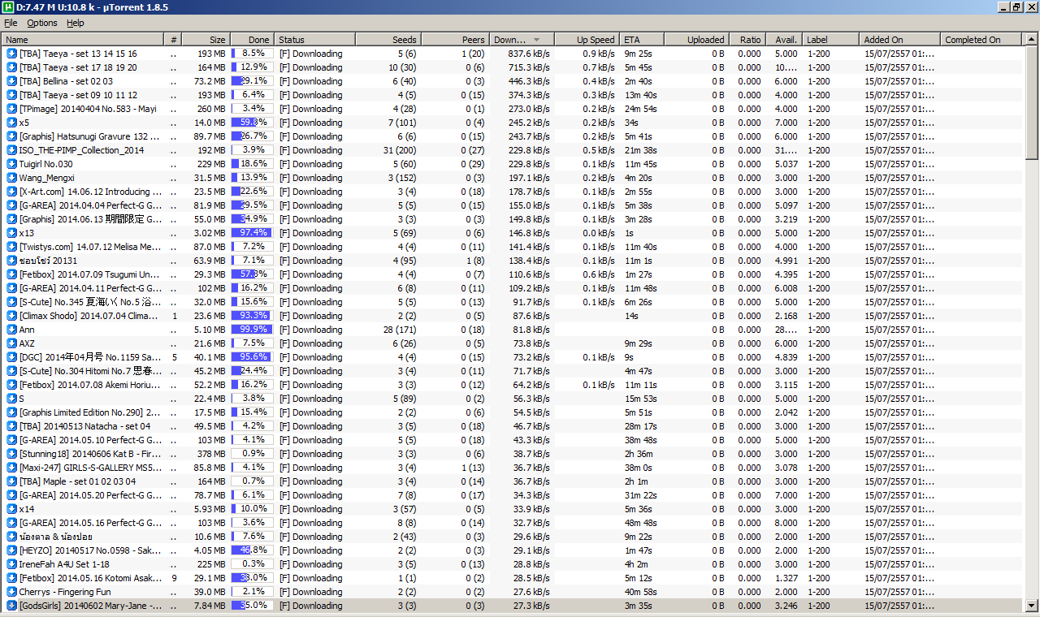The image size is (1040, 617).
Task: Select the Bellina set 02 03 download icon
Action: pyautogui.click(x=11, y=81)
